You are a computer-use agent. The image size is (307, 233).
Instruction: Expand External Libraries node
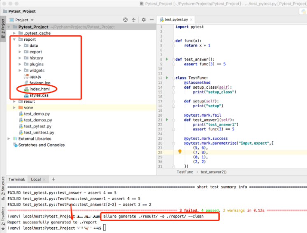(x=9, y=138)
